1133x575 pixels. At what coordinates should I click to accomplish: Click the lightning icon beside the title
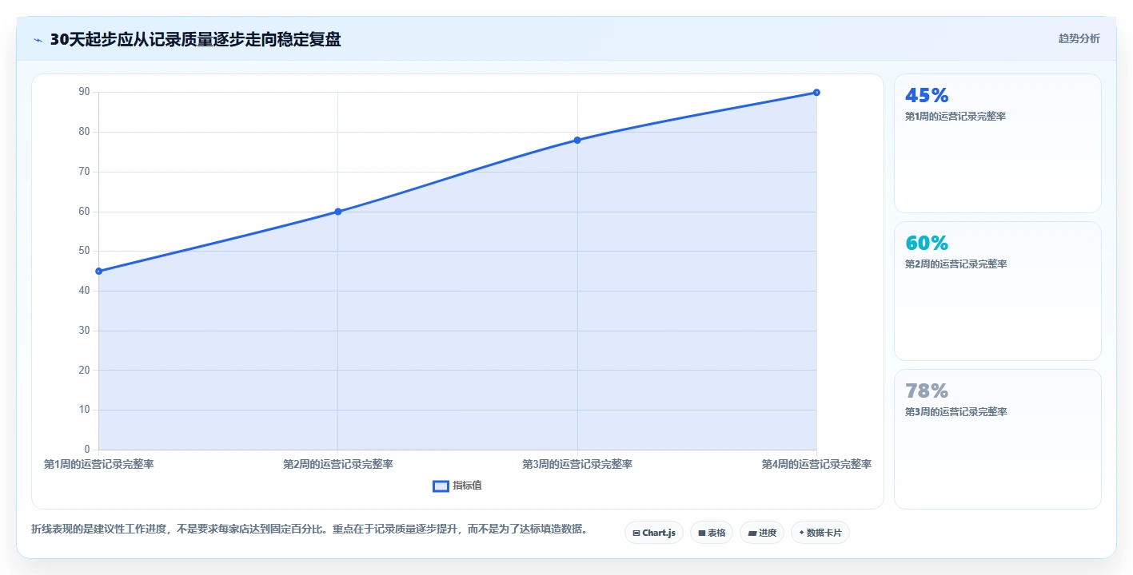[x=38, y=40]
